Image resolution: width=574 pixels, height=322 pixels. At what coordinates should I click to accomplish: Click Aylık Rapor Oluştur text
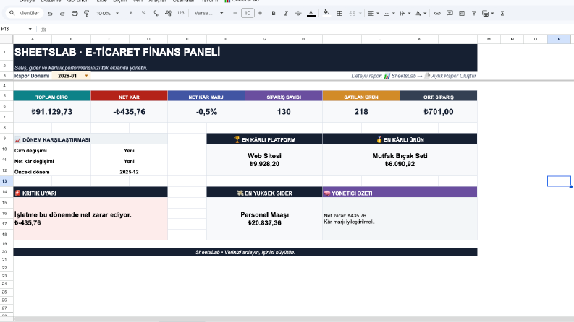[x=454, y=76]
